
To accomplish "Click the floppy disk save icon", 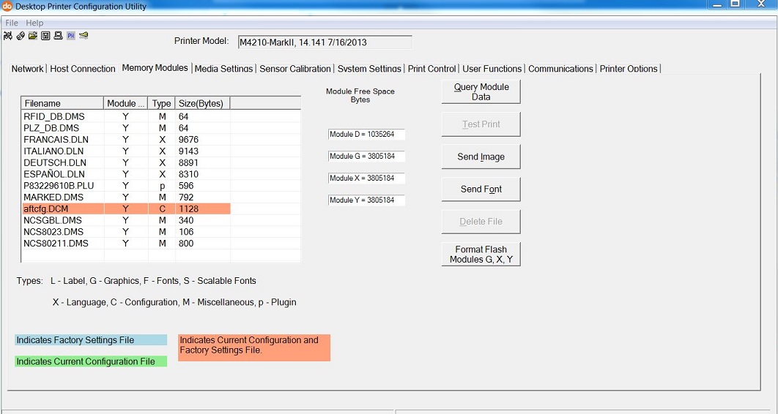I will (45, 36).
